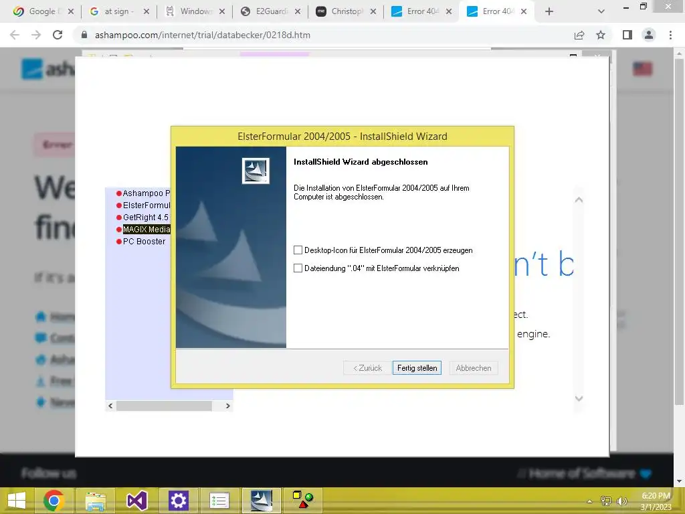Open the checklist app on the taskbar

click(219, 501)
